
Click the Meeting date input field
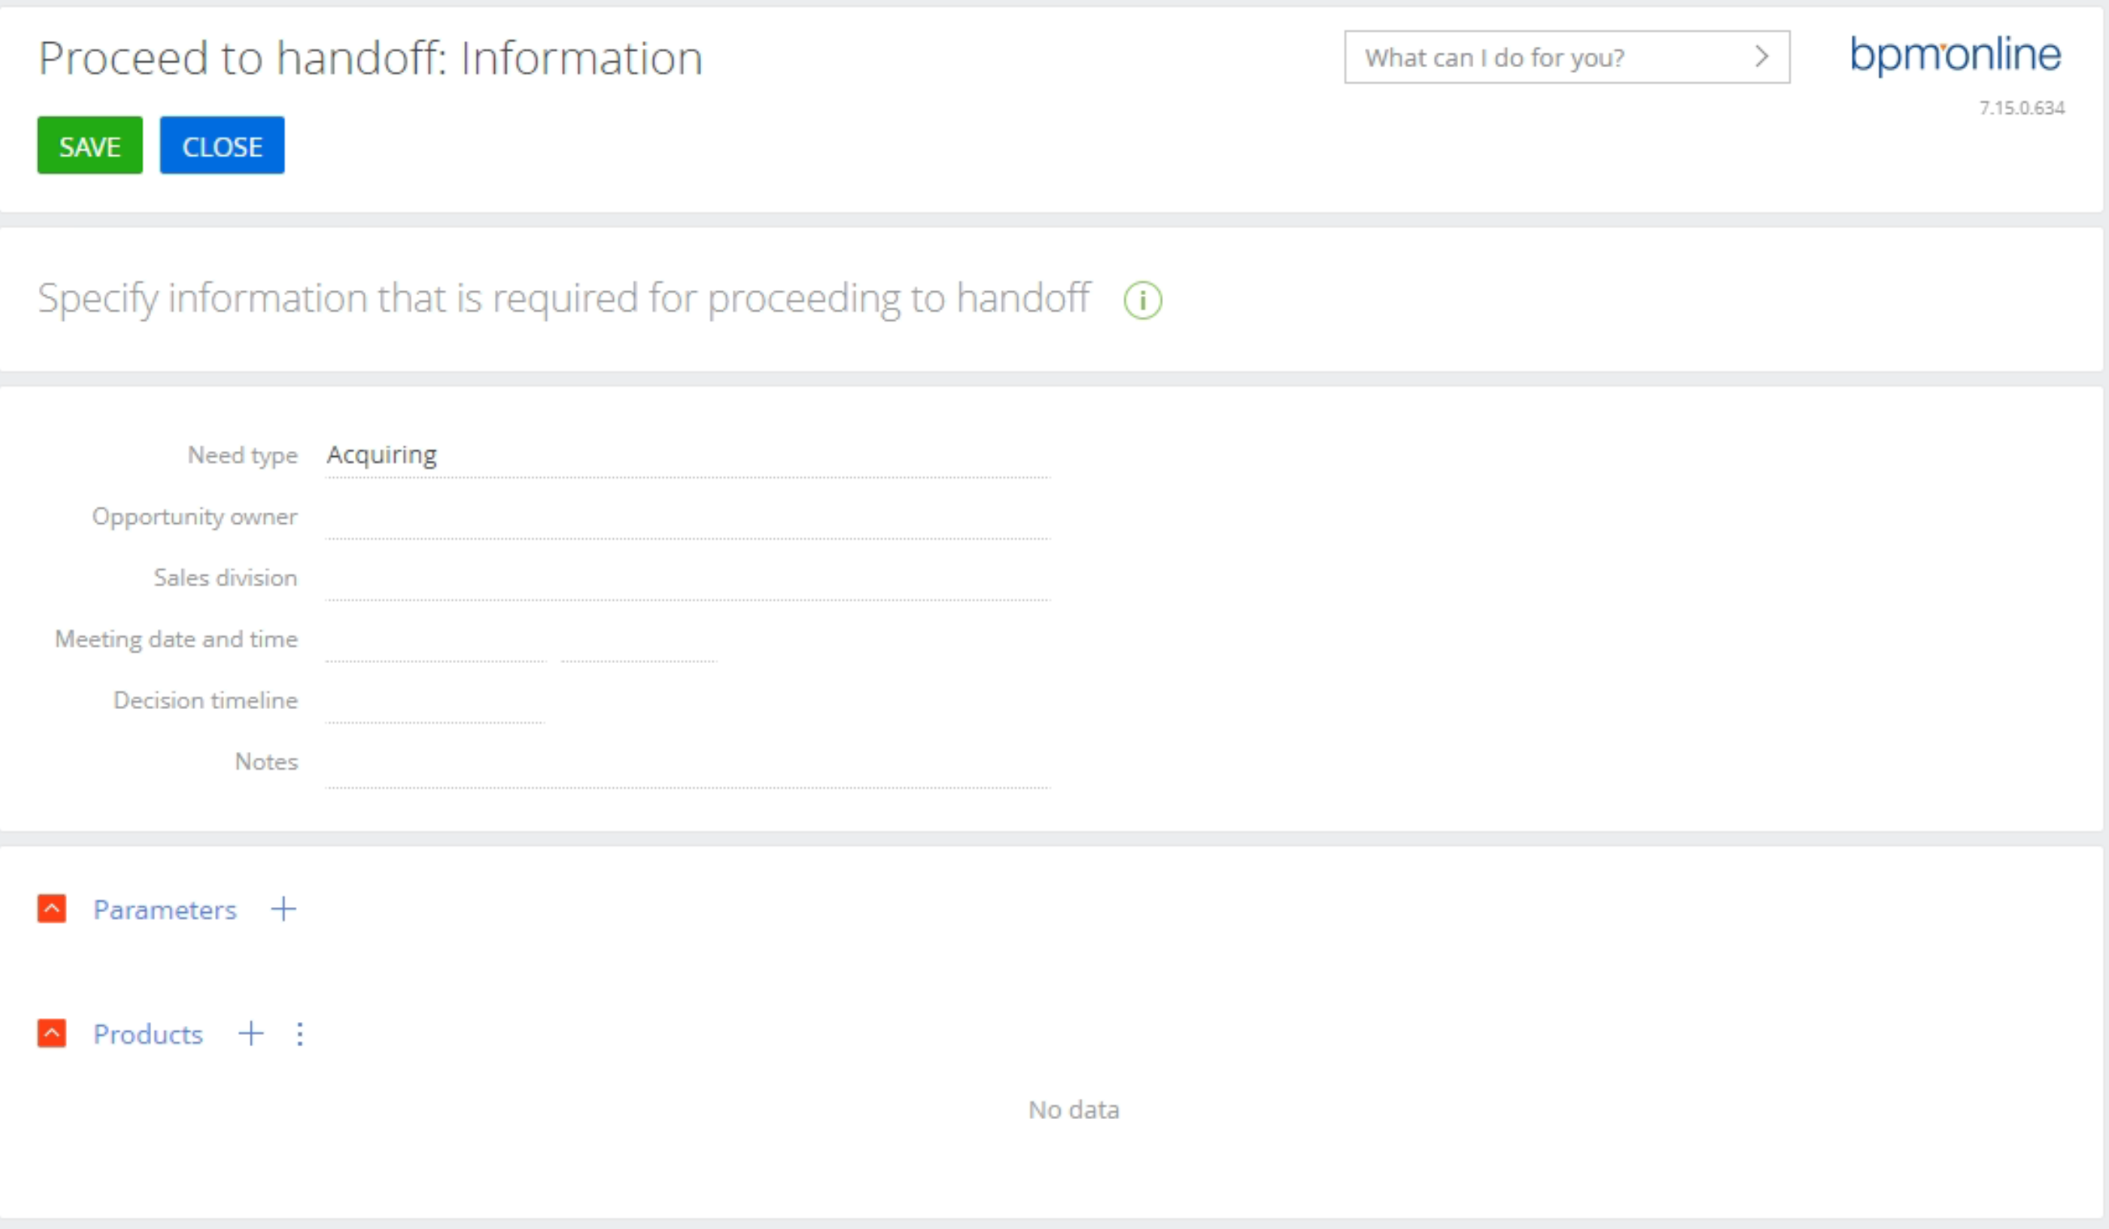pos(435,640)
